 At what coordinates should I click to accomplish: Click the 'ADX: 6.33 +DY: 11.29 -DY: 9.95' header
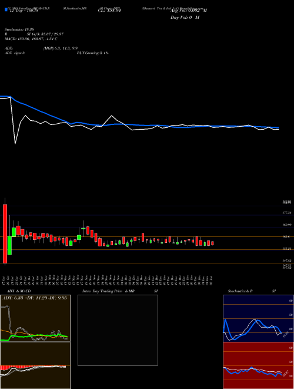tap(35, 298)
